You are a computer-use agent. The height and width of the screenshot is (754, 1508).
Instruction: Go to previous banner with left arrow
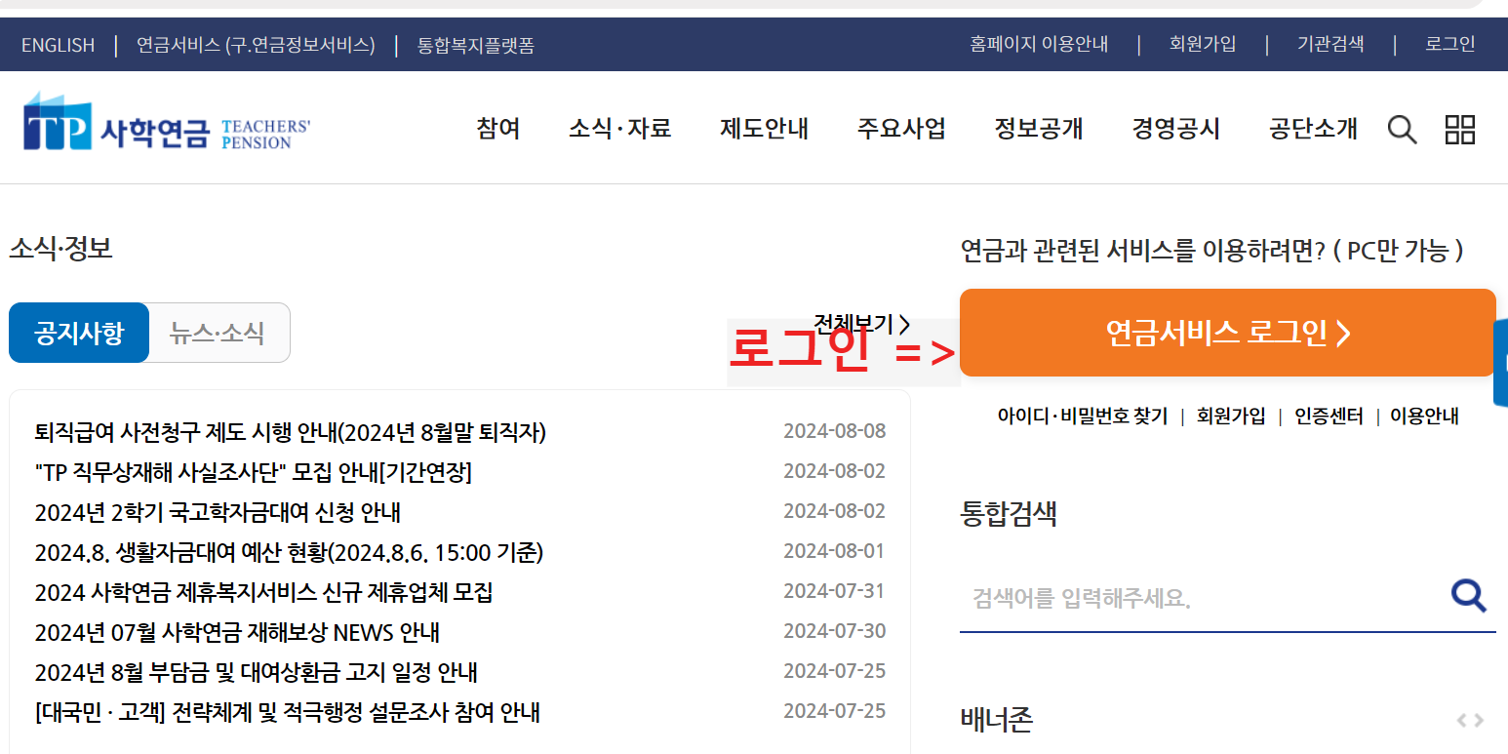[1462, 721]
